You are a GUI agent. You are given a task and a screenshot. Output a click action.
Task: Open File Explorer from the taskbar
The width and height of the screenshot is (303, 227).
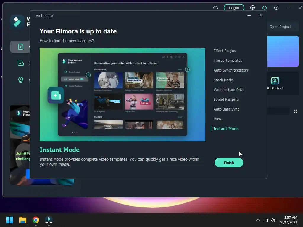pyautogui.click(x=22, y=220)
